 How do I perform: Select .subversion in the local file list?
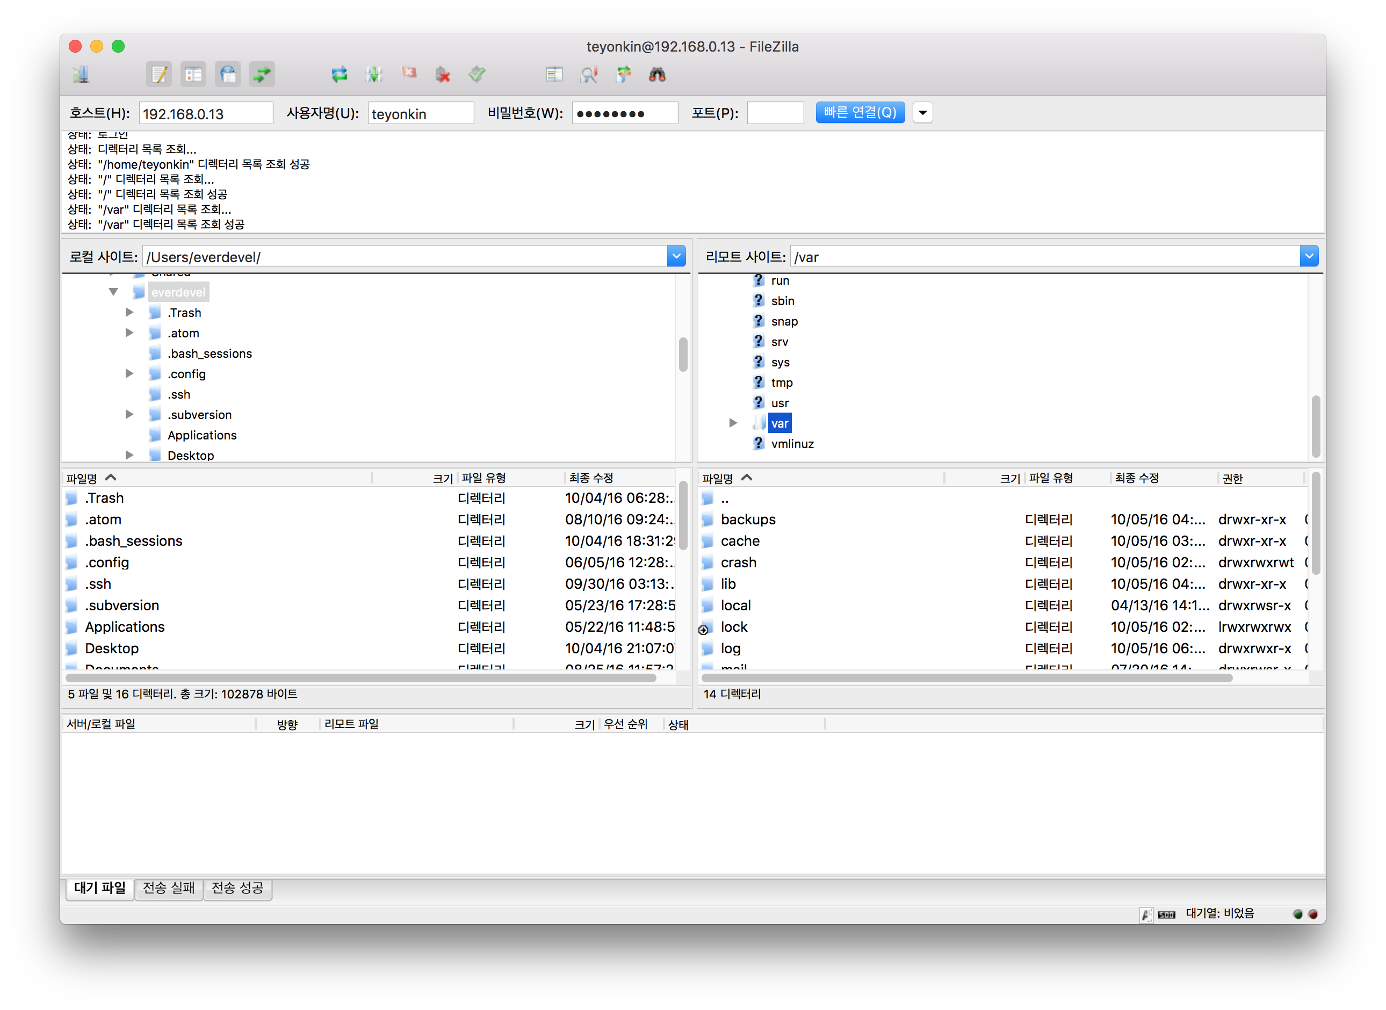tap(369, 606)
